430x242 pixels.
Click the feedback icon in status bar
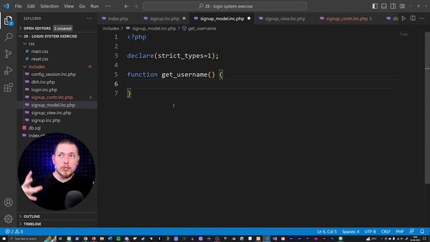(412, 231)
